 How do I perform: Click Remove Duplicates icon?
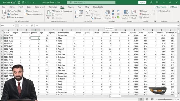pyautogui.click(x=113, y=14)
